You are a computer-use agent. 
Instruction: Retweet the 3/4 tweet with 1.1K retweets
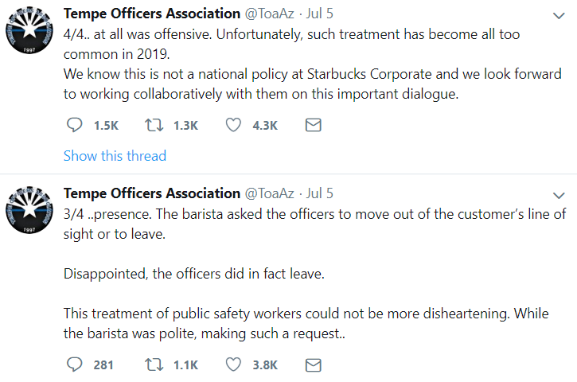(152, 365)
